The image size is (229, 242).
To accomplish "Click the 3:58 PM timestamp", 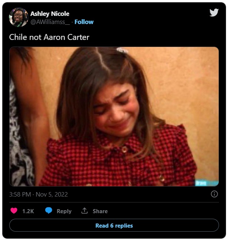I will pyautogui.click(x=20, y=194).
